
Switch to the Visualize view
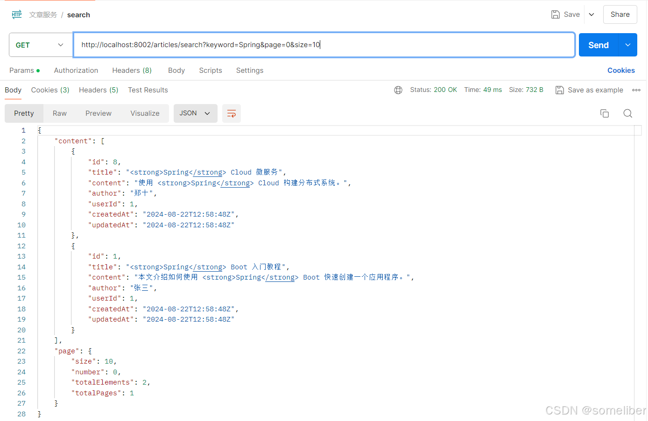click(145, 113)
